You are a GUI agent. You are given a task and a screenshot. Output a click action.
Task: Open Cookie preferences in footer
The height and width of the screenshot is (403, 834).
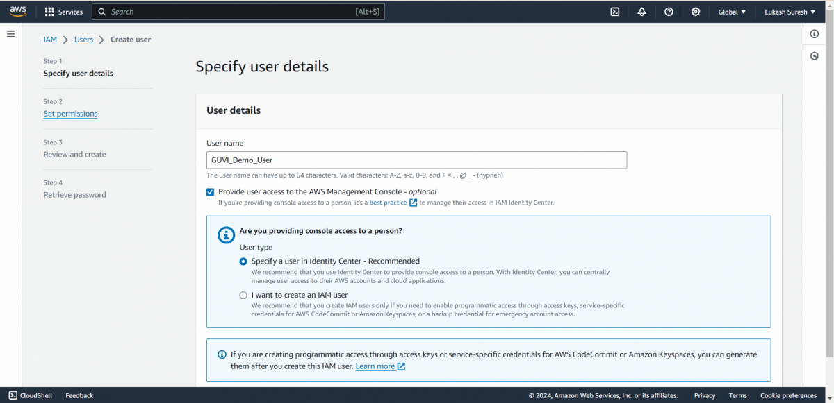[x=789, y=395]
